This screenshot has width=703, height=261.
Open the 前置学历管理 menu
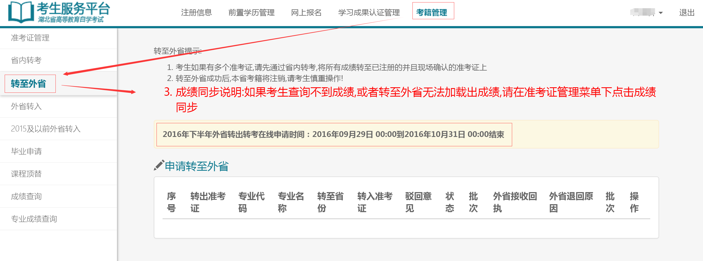pos(251,13)
